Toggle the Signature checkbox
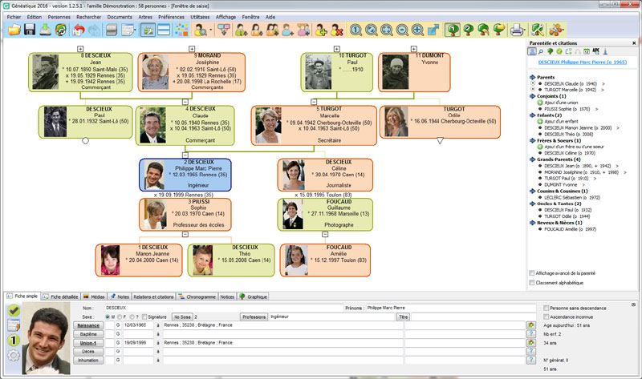Viewport: 642px width, 379px height. pyautogui.click(x=144, y=317)
